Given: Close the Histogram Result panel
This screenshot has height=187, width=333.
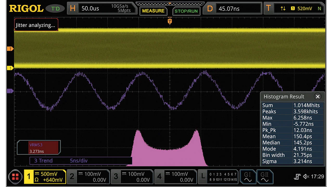Looking at the screenshot, I should (317, 97).
